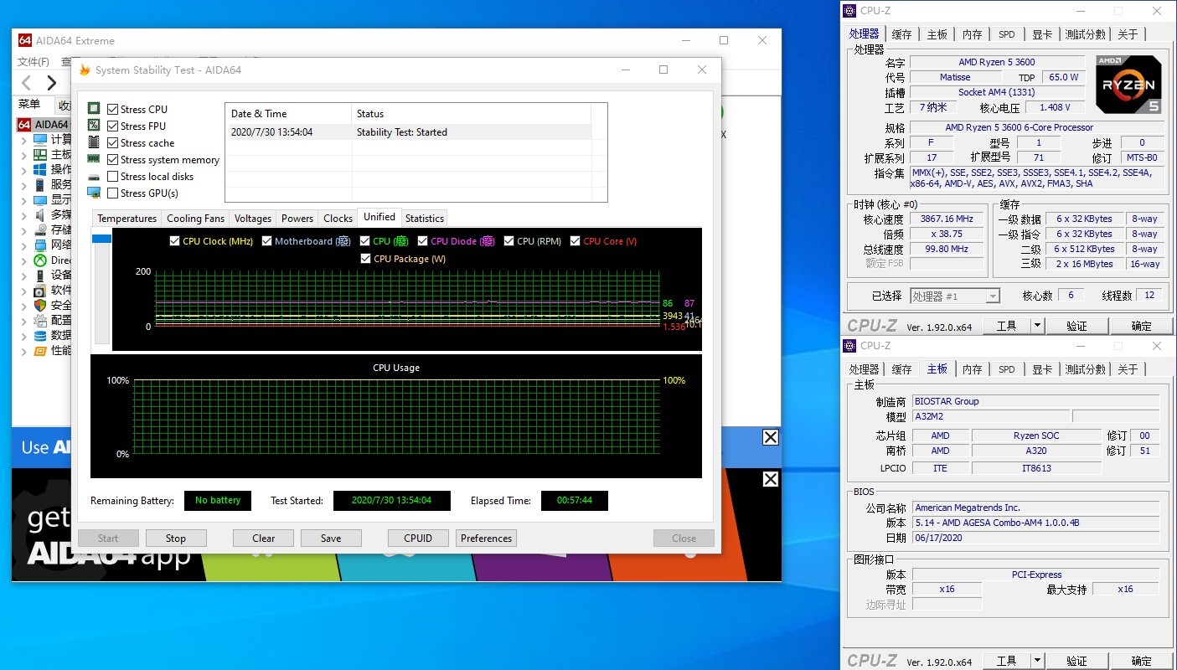
Task: Open the Voltages tab
Action: point(252,219)
